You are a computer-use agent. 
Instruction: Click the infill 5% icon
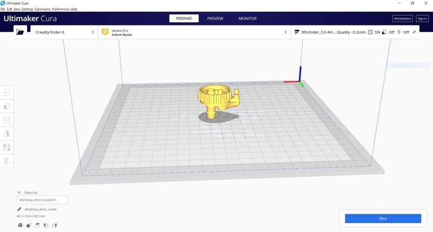coord(370,32)
